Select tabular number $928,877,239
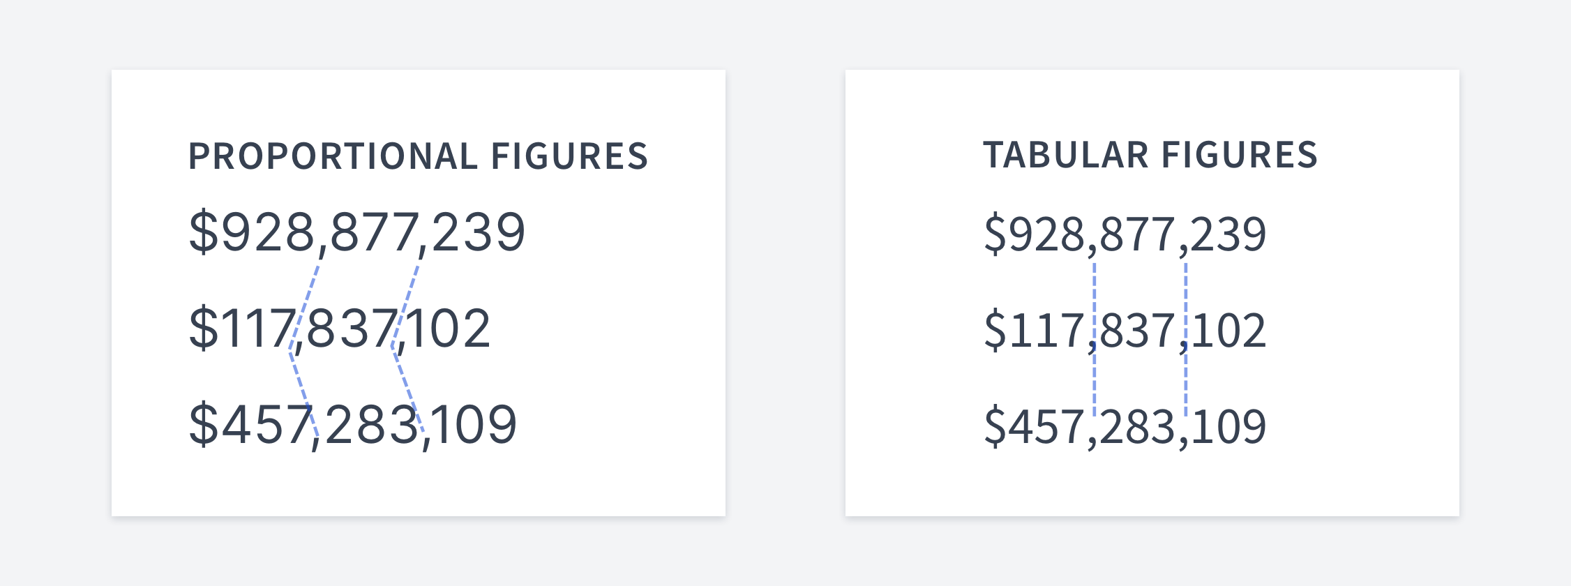The width and height of the screenshot is (1571, 586). pos(1125,235)
